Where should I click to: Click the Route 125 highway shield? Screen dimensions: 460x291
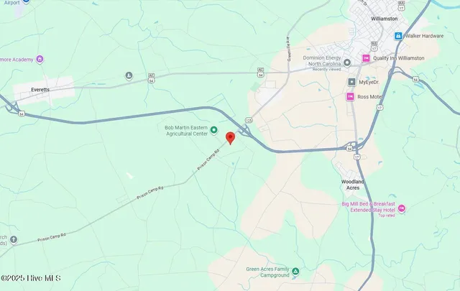(x=249, y=120)
